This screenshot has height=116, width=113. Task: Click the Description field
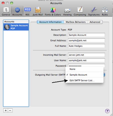coord(86,35)
